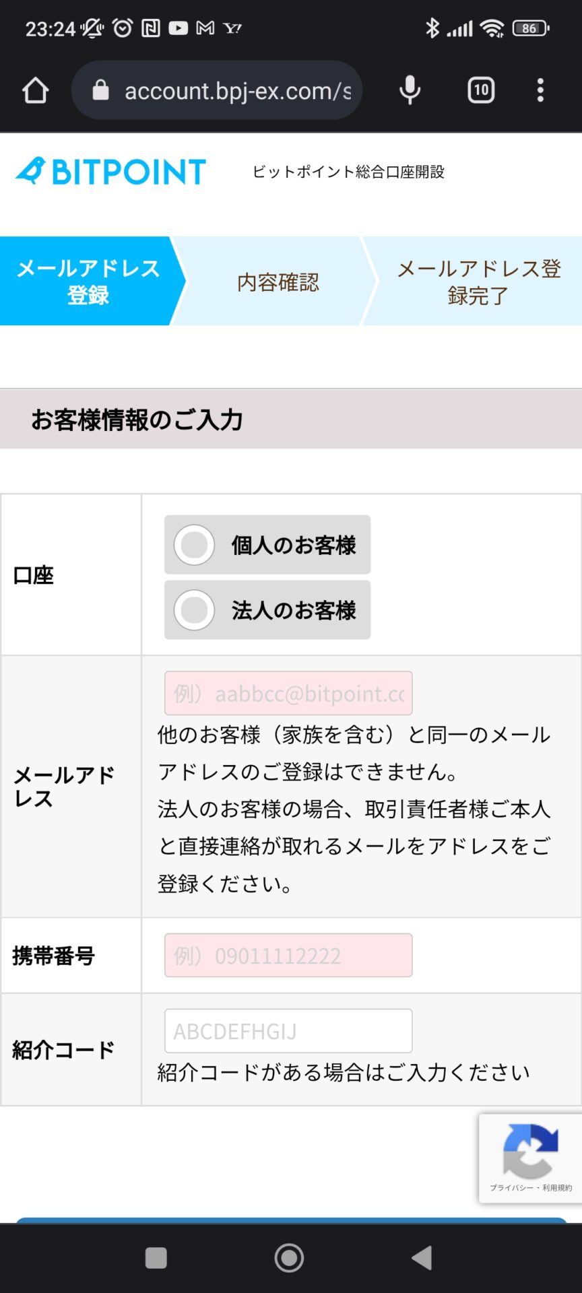
Task: Open the three-dot browser menu
Action: point(540,90)
